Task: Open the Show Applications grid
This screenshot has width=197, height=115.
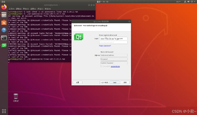Action: [x=4, y=111]
